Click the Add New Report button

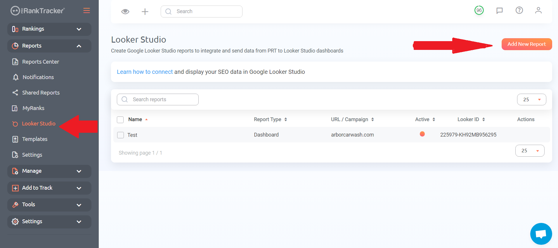coord(527,44)
